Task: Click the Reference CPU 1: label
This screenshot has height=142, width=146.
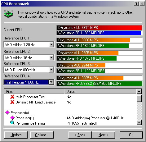Action: [17, 38]
